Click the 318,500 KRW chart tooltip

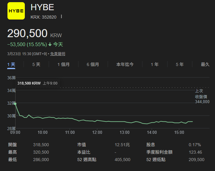37,83
